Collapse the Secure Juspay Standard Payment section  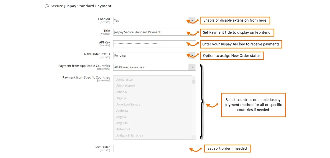click(47, 6)
